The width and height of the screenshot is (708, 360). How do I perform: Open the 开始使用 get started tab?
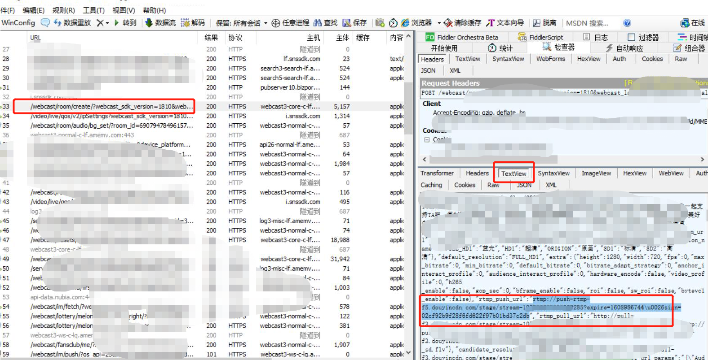pos(444,48)
